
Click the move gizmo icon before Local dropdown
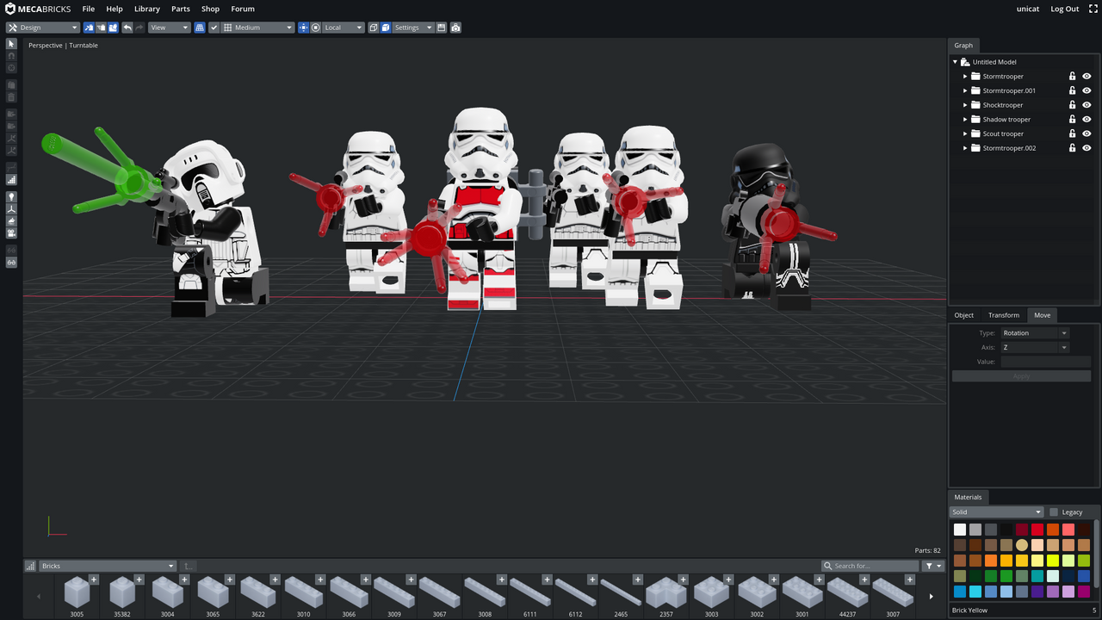[x=303, y=28]
